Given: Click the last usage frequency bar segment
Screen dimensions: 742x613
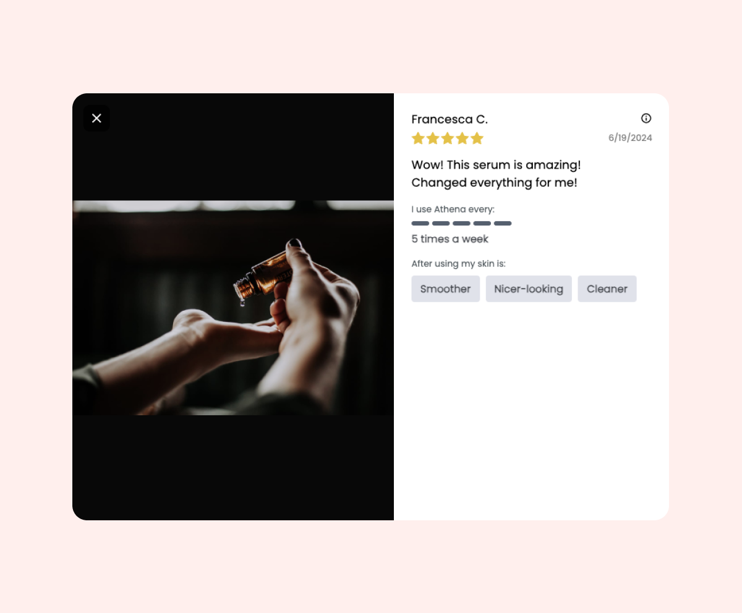Looking at the screenshot, I should (503, 223).
